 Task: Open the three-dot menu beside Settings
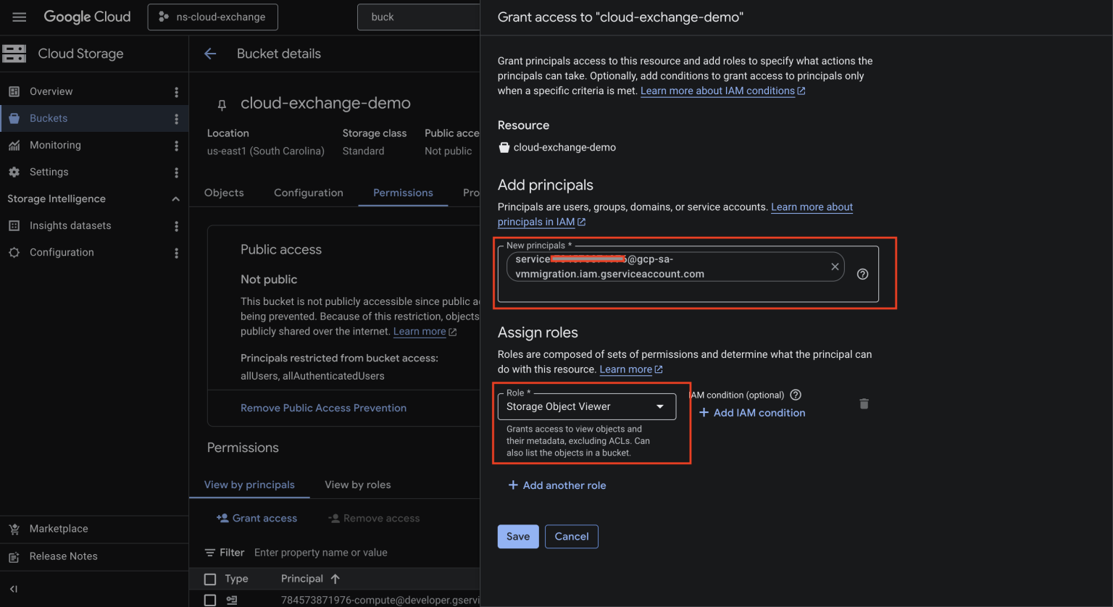point(176,172)
